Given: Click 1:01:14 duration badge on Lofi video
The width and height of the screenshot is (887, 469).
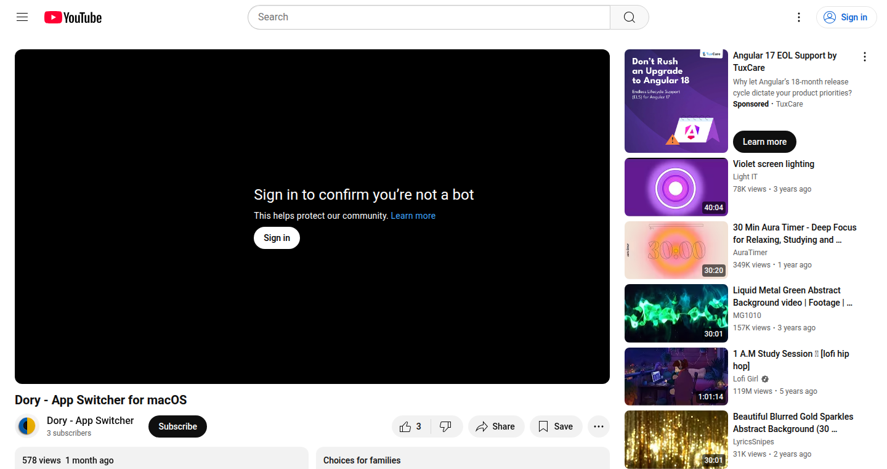Looking at the screenshot, I should point(710,397).
